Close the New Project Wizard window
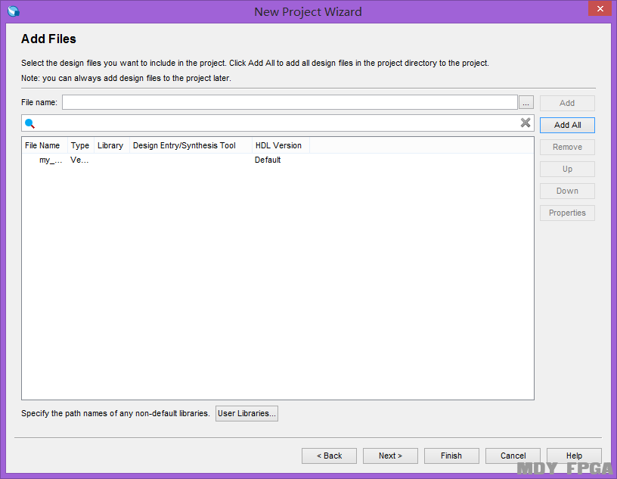617x479 pixels. [x=600, y=8]
